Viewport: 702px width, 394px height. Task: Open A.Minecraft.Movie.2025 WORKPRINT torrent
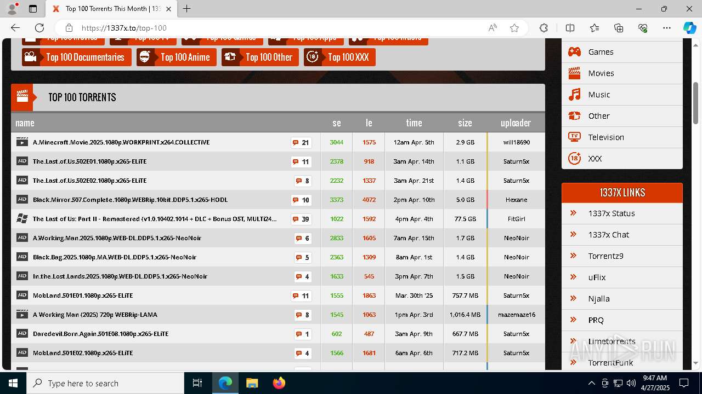tap(121, 142)
